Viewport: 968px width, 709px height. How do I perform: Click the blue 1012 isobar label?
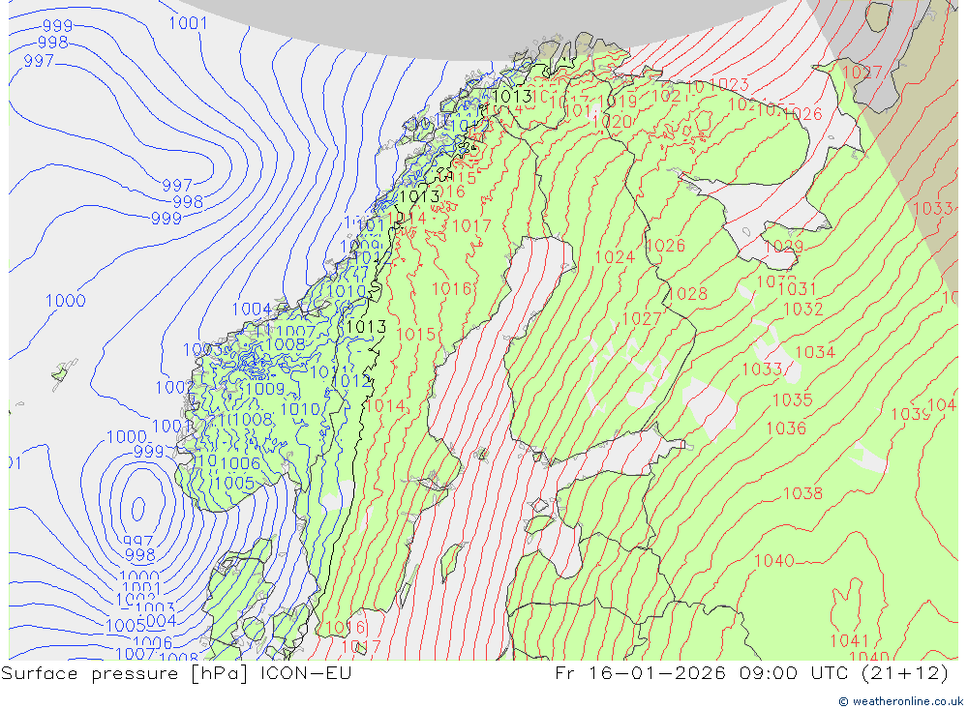tap(352, 381)
